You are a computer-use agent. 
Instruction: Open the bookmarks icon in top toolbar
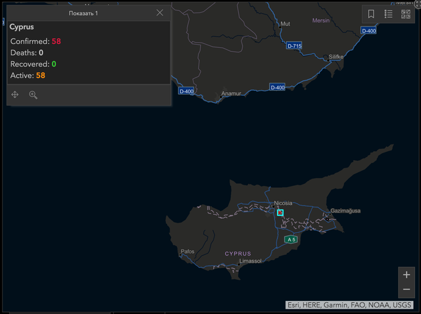click(371, 14)
